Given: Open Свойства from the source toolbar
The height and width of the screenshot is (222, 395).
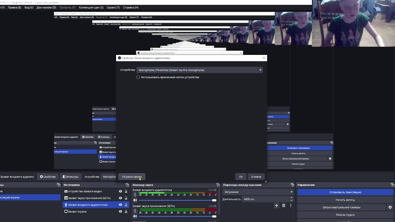Looking at the screenshot, I should [x=48, y=177].
